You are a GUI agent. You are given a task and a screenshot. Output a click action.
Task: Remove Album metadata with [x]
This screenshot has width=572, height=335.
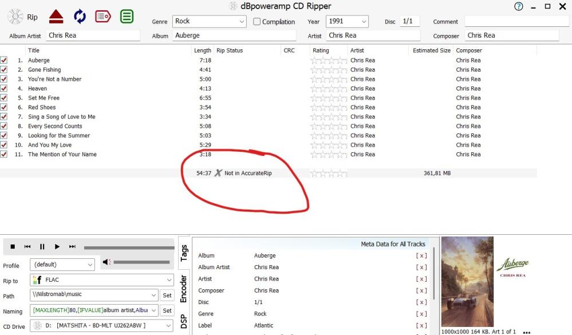coord(421,255)
